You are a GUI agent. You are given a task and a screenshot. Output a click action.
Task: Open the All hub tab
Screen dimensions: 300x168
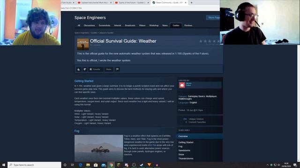coord(79,25)
